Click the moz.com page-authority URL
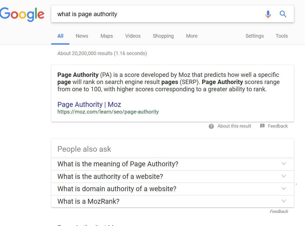The height and width of the screenshot is (226, 305). pyautogui.click(x=108, y=112)
